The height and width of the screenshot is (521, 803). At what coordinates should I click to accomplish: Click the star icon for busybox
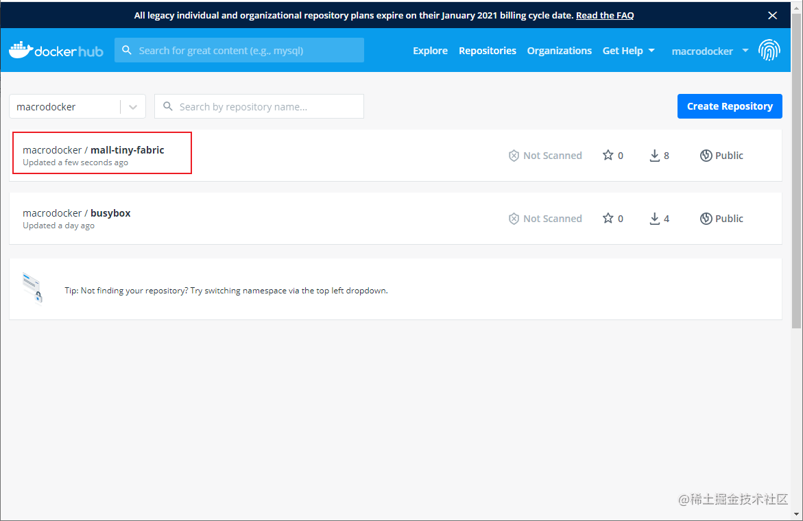click(x=608, y=218)
